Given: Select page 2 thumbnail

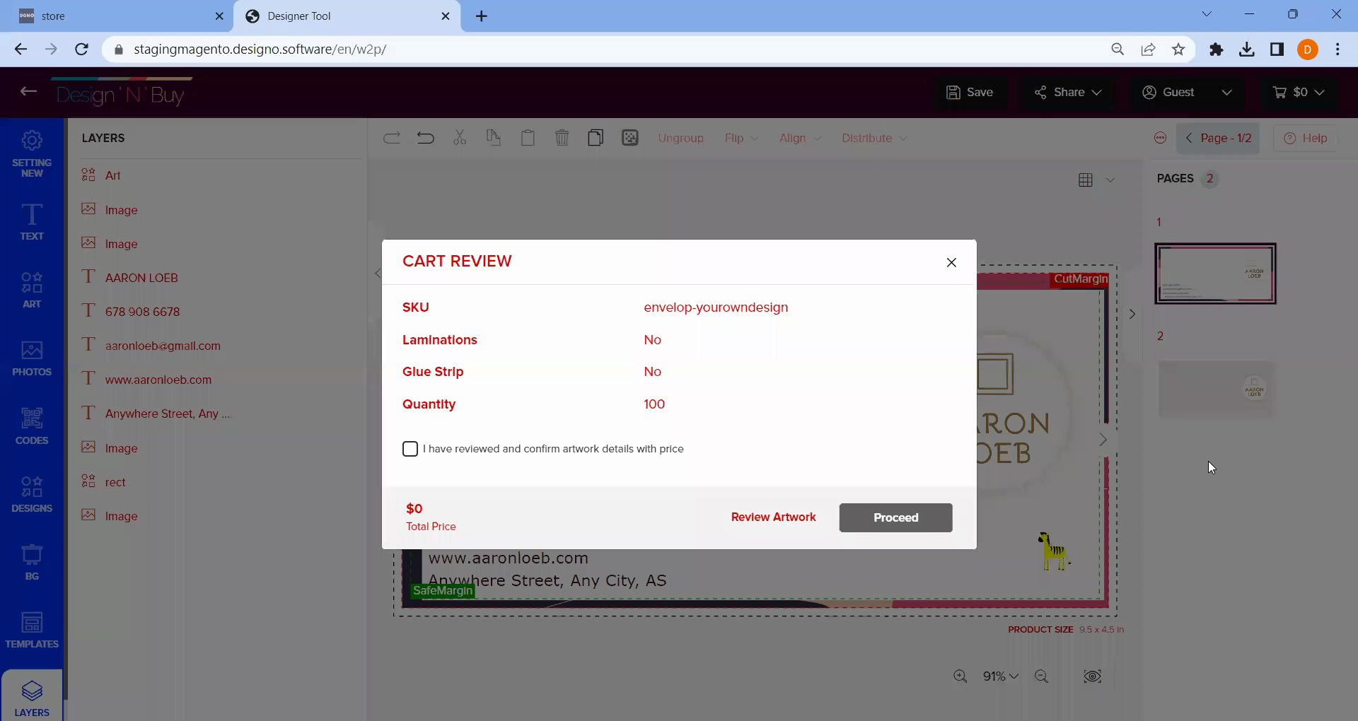Looking at the screenshot, I should 1215,389.
